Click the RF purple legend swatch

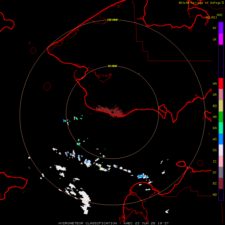point(221,28)
